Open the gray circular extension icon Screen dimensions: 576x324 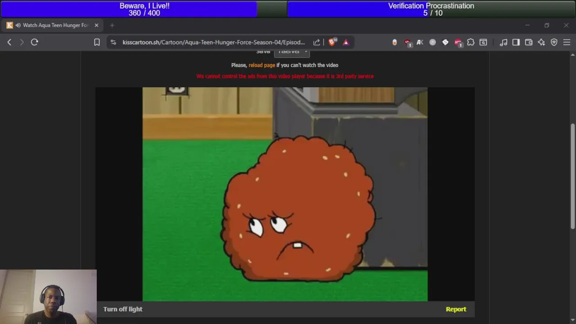coord(432,42)
